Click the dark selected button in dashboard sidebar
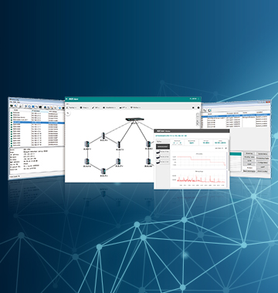Screen dimensions: 278x293 [163, 146]
